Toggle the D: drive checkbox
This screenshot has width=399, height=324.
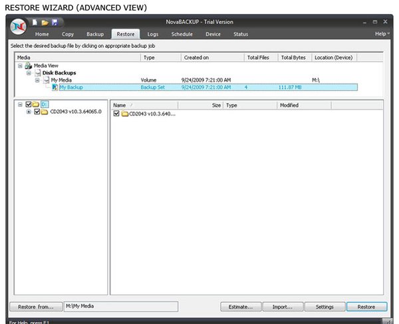[x=29, y=104]
